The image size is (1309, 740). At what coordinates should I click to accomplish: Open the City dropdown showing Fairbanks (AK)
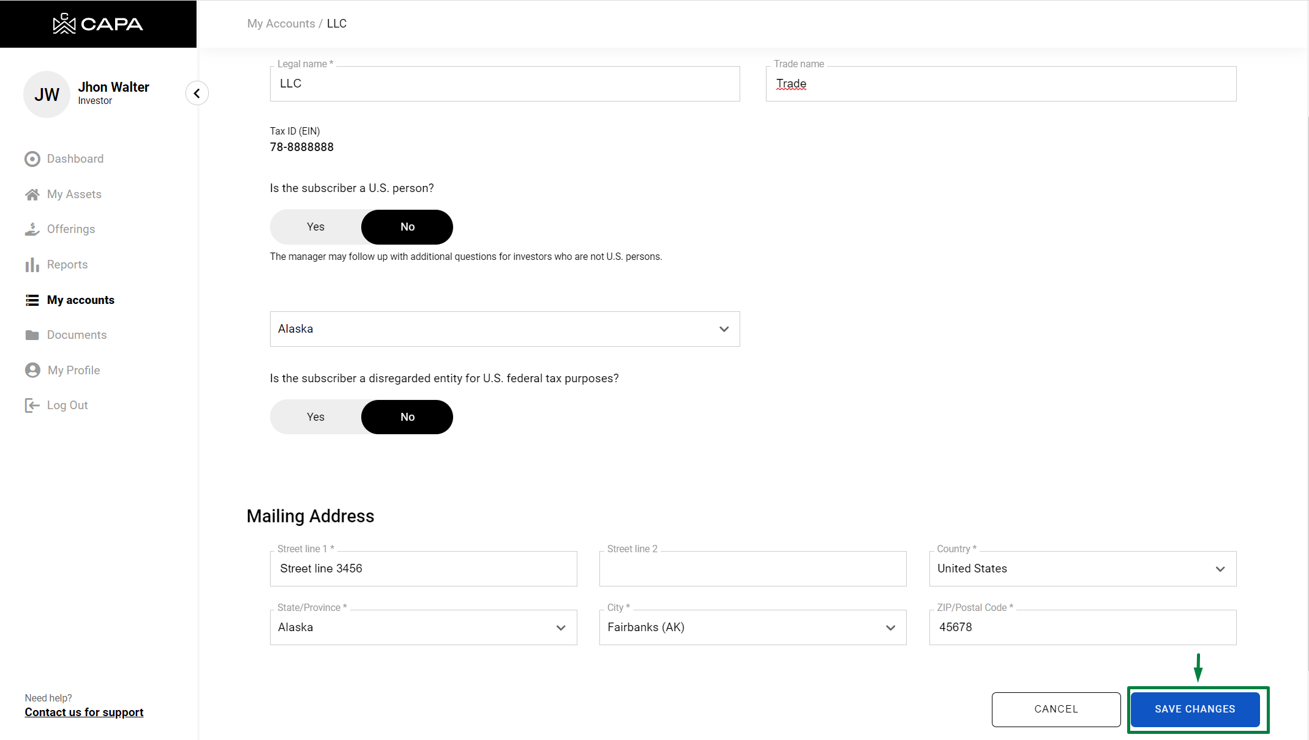tap(752, 627)
